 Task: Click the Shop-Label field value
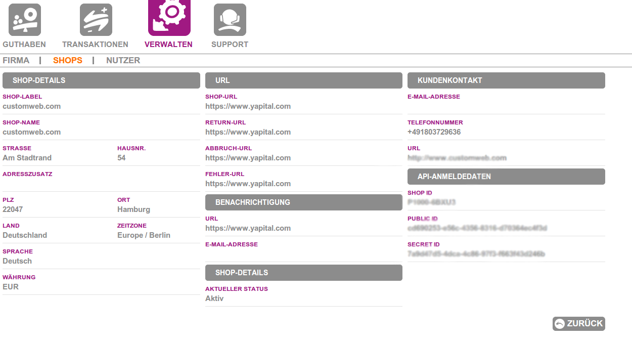pos(31,106)
